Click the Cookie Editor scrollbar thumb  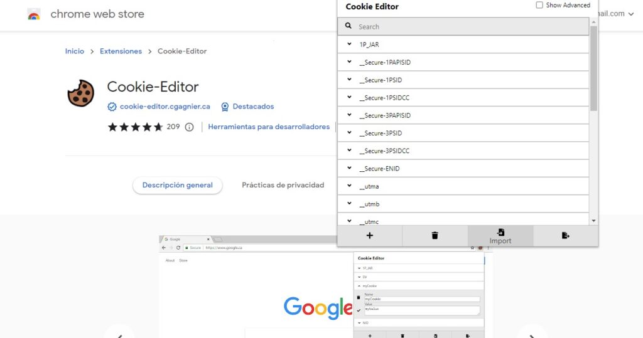coord(593,68)
